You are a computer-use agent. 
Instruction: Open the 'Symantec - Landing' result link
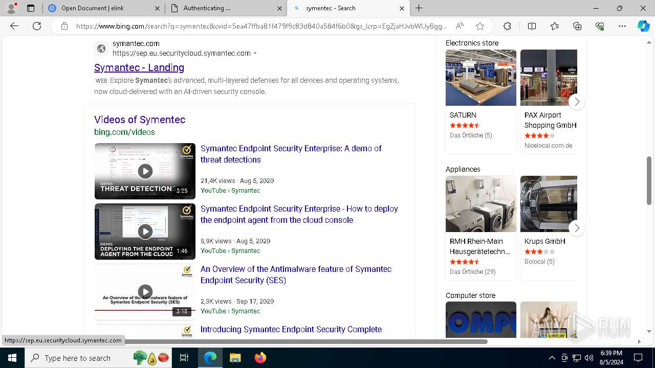coord(139,67)
